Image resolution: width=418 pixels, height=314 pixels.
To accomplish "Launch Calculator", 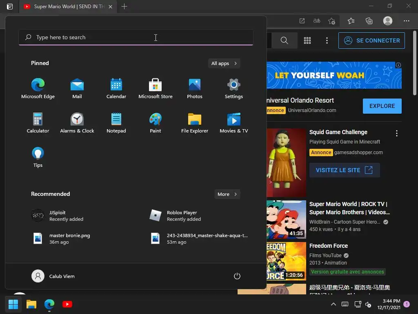I will (x=38, y=123).
